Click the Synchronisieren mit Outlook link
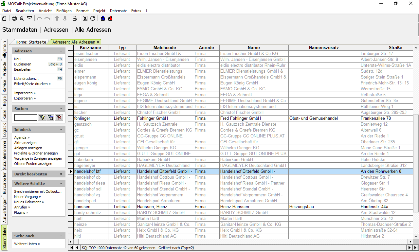 click(x=38, y=191)
